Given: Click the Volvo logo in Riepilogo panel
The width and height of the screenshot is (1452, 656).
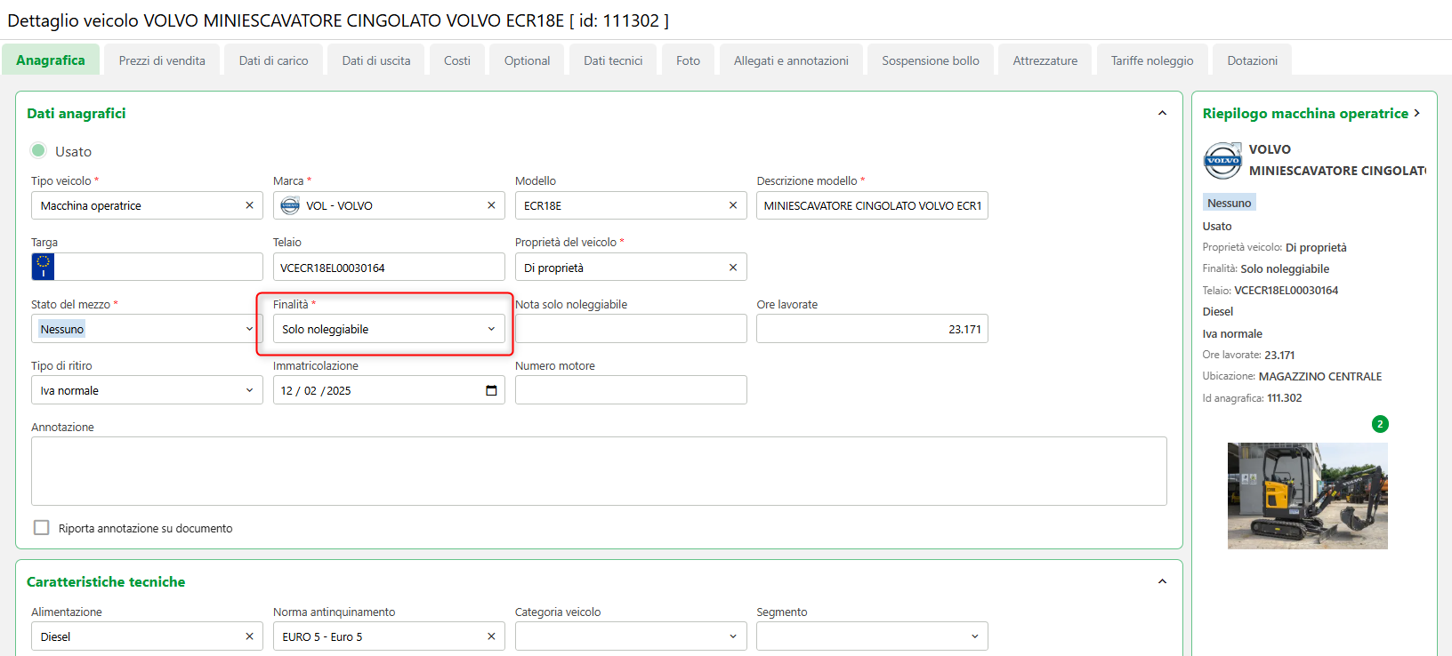Looking at the screenshot, I should [x=1222, y=161].
